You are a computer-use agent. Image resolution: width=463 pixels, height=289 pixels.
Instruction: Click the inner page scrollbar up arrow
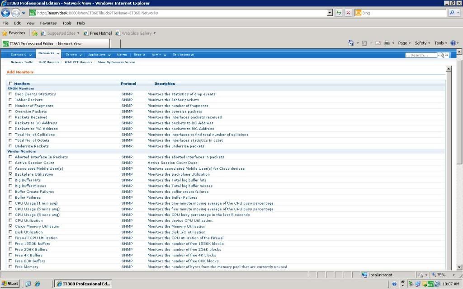449,69
